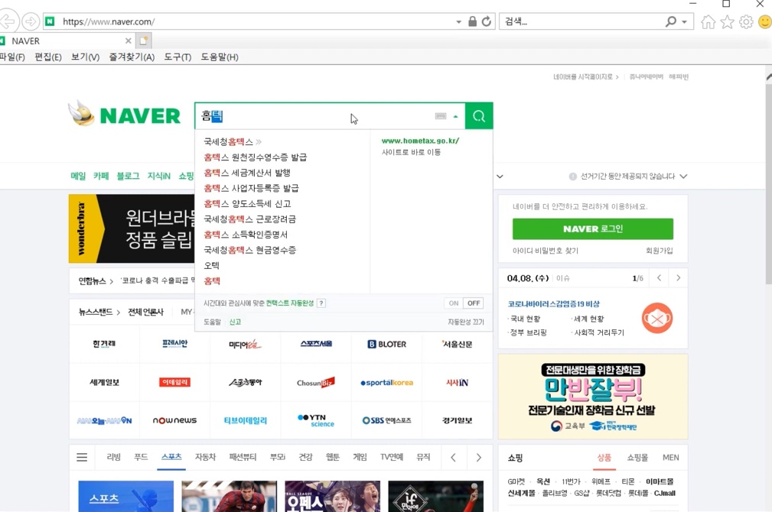This screenshot has height=512, width=772.
Task: Open the theme list hamburger menu icon
Action: click(x=82, y=458)
